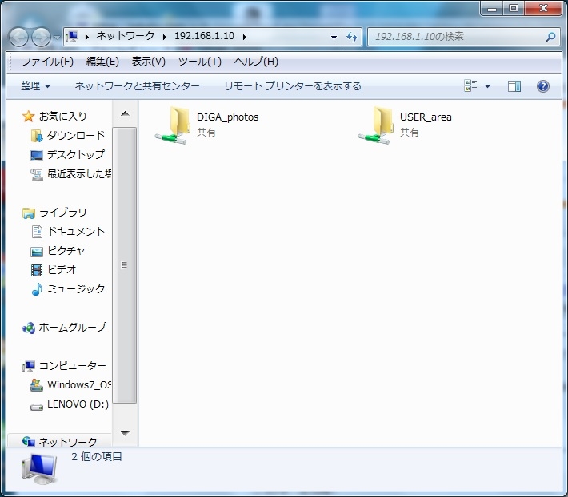Select 192.168.1.10 in the address breadcrumb
Screen dimensions: 568x497
pyautogui.click(x=204, y=36)
